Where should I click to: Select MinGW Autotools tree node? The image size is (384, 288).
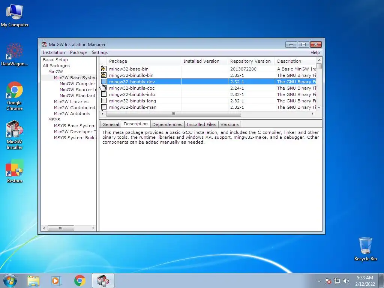pyautogui.click(x=72, y=114)
